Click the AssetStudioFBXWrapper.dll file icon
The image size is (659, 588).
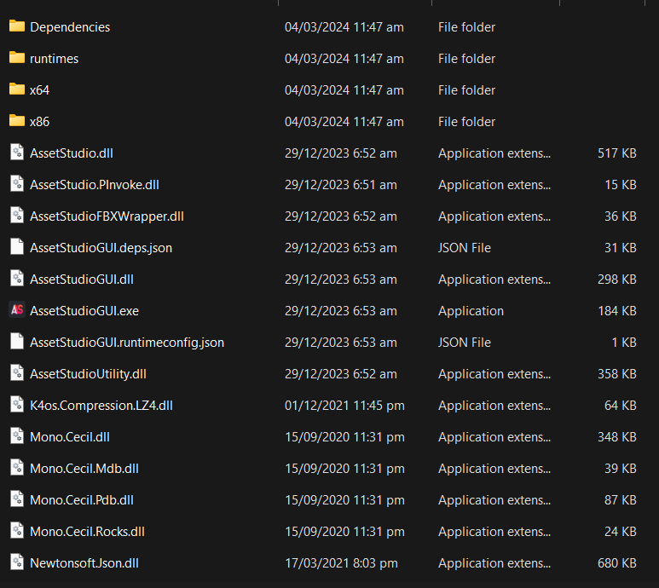17,215
